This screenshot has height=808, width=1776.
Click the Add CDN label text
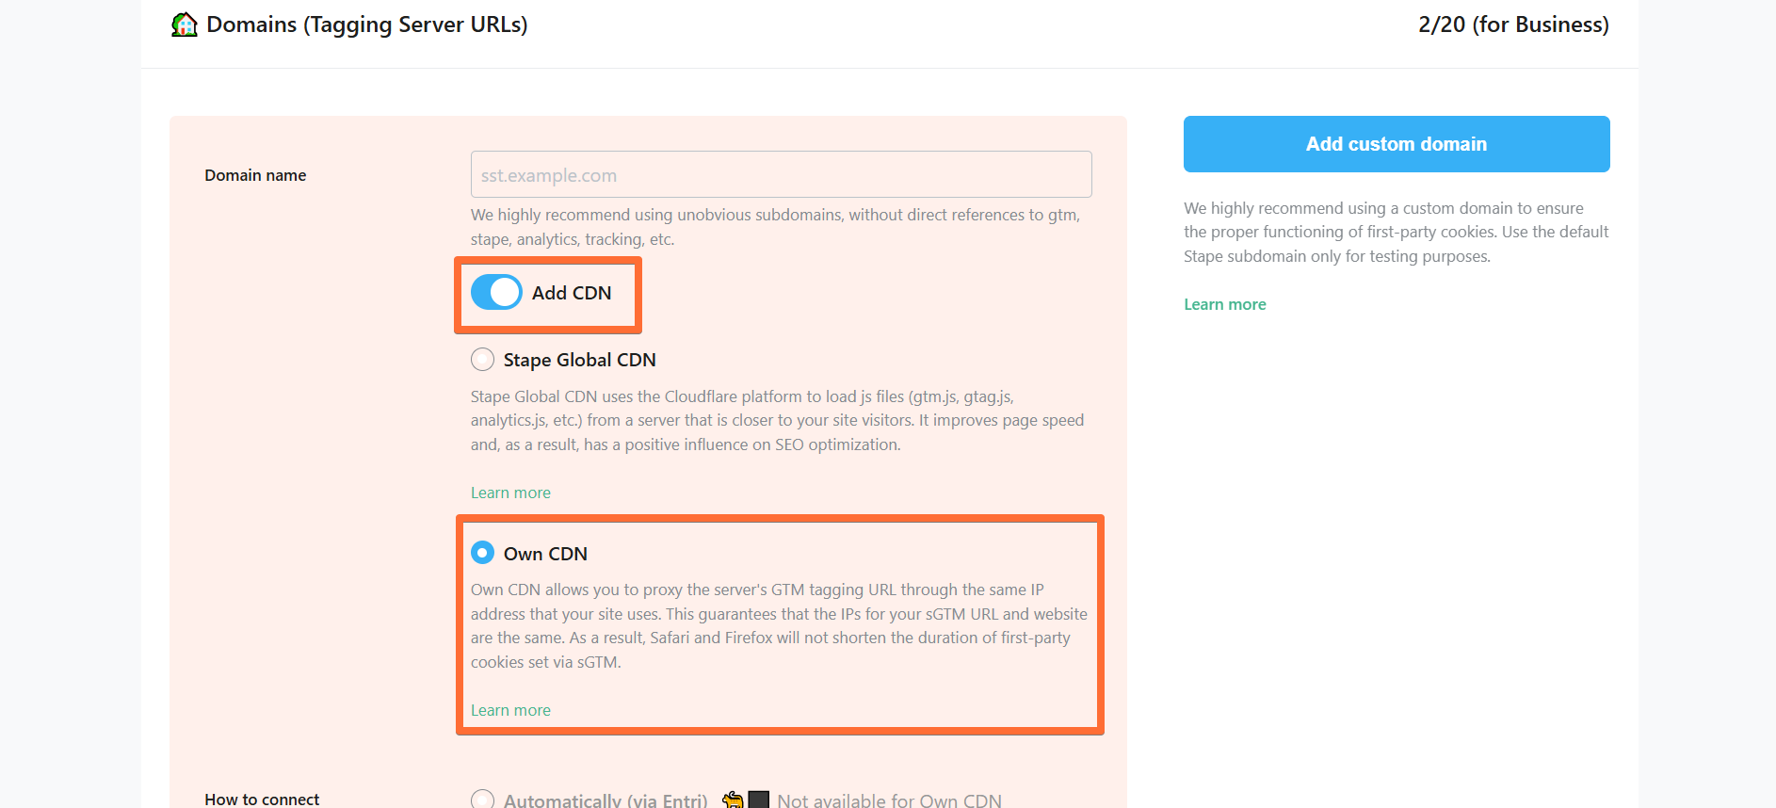tap(572, 293)
